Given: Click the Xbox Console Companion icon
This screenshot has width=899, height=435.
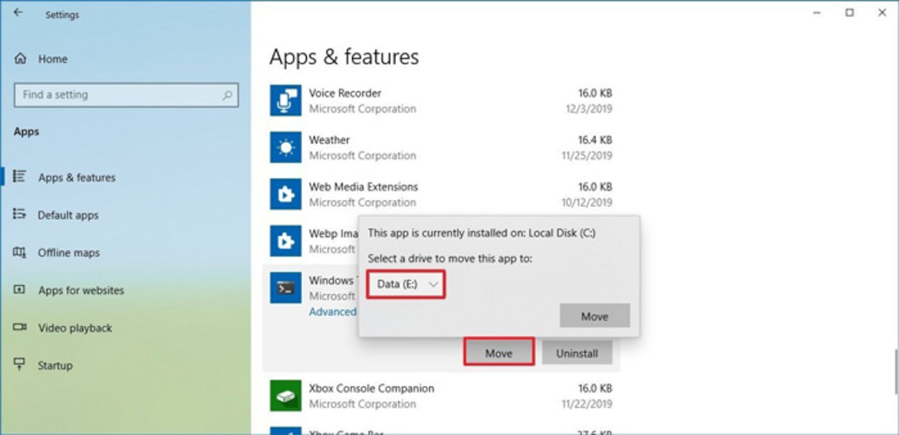Looking at the screenshot, I should (286, 396).
